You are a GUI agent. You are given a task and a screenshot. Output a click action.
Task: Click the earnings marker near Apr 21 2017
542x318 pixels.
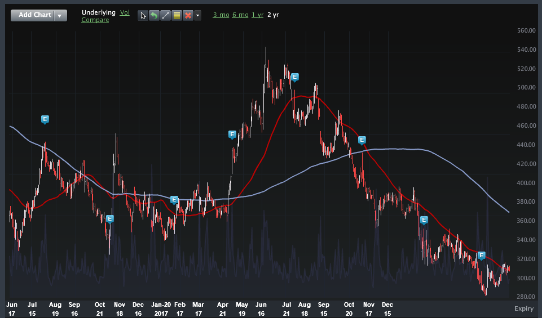pyautogui.click(x=232, y=134)
